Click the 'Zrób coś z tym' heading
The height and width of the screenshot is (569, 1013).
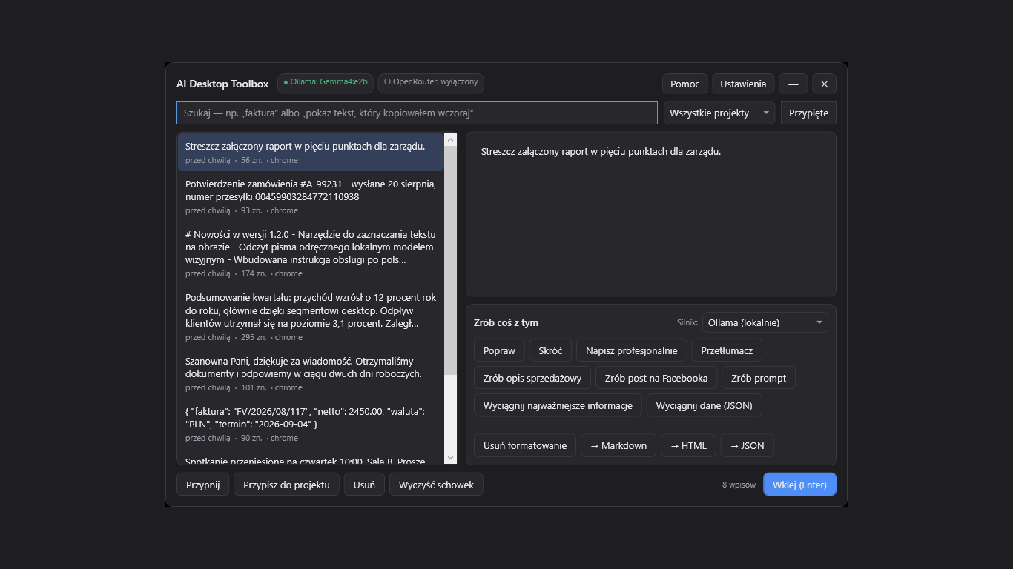pyautogui.click(x=506, y=322)
